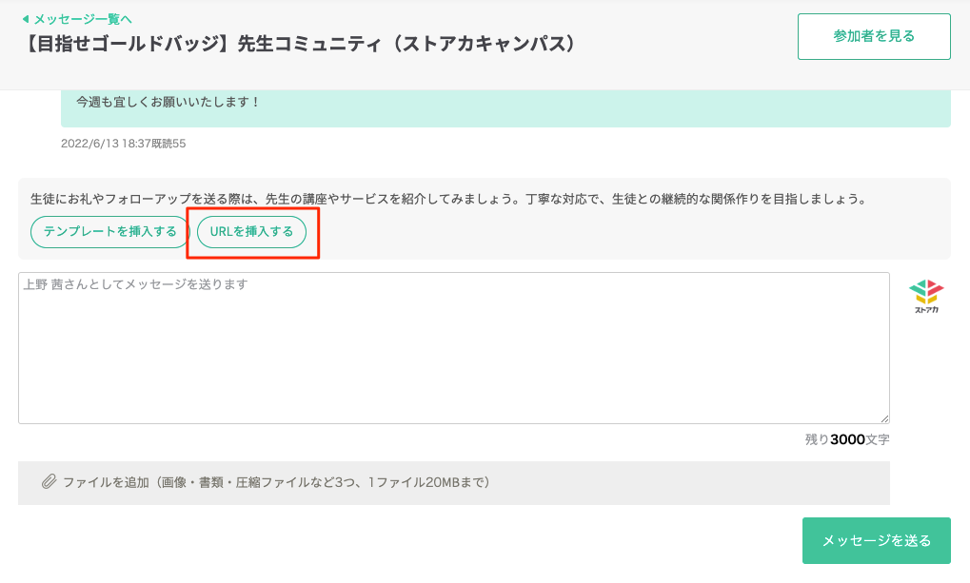This screenshot has height=583, width=970.
Task: Open the 参加者を見る participant list
Action: point(873,35)
